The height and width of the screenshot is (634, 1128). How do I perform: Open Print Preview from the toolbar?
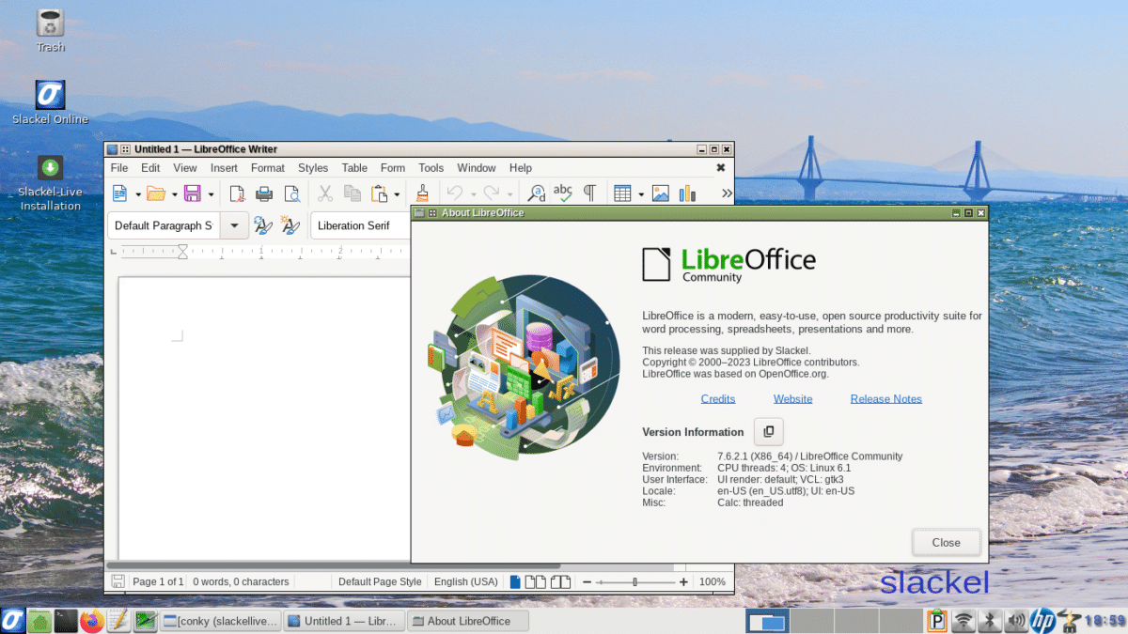(x=293, y=193)
